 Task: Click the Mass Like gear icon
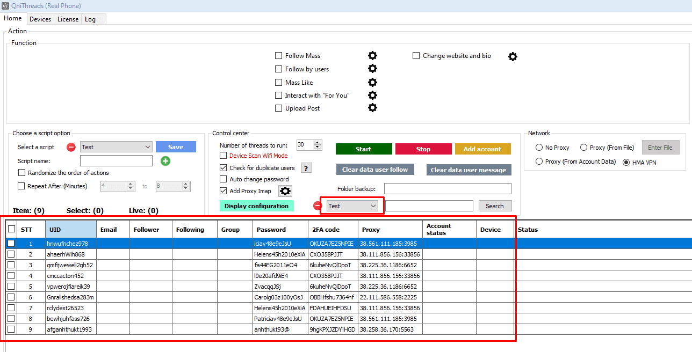click(x=372, y=82)
